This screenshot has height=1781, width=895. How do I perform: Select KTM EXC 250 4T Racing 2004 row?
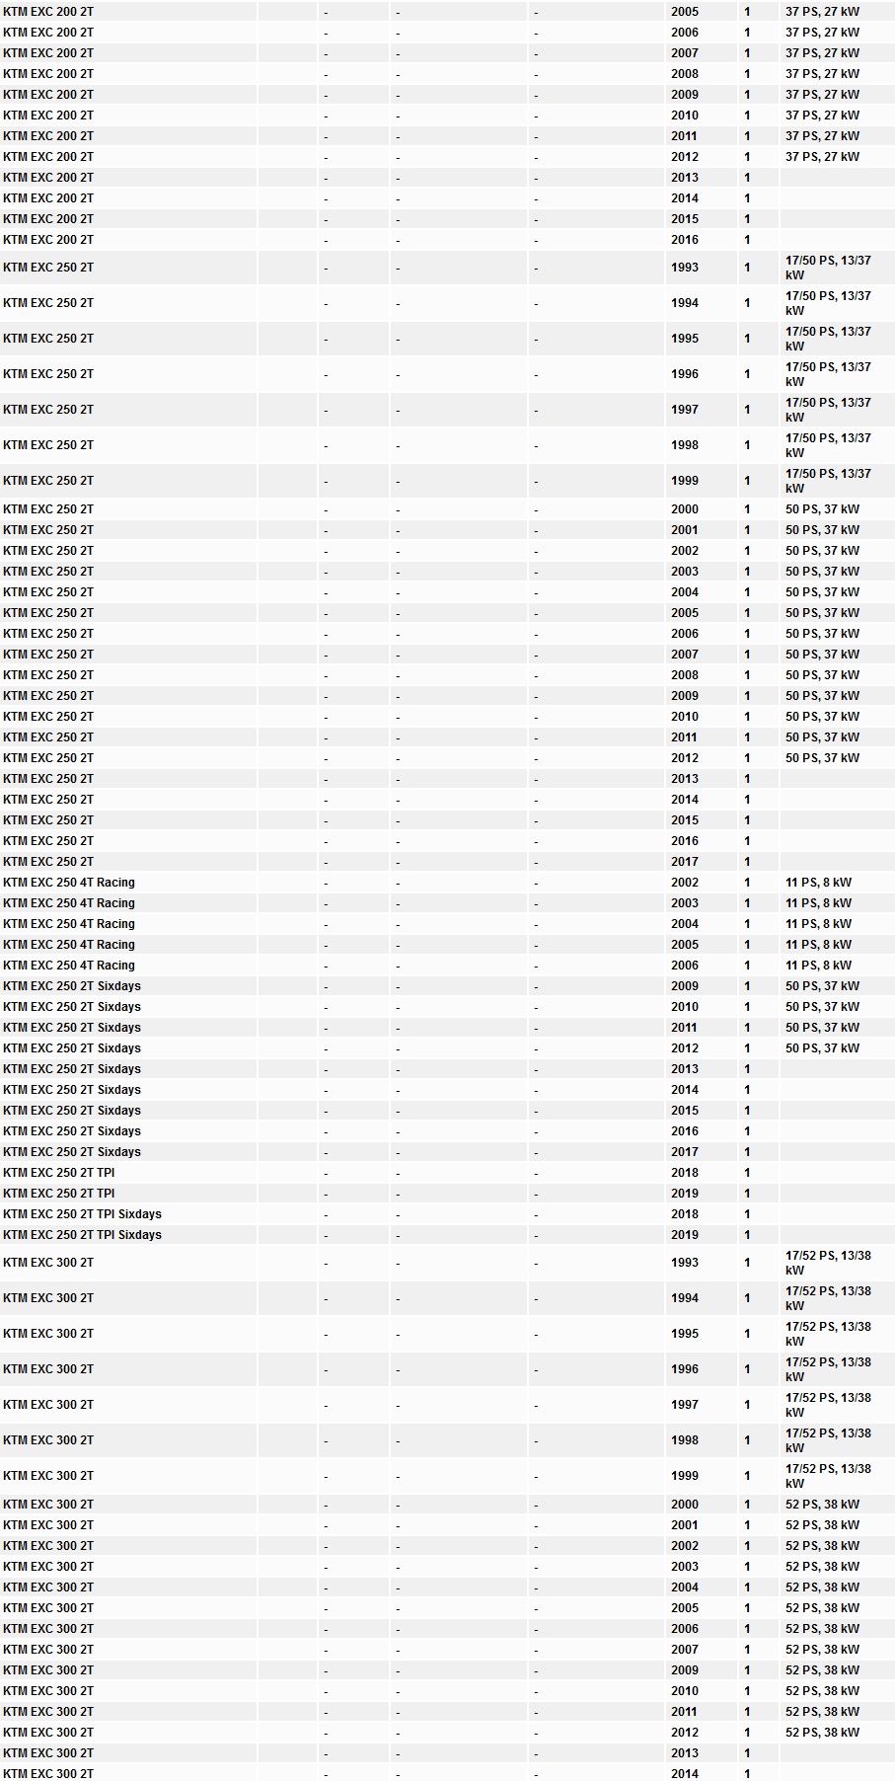coord(447,924)
